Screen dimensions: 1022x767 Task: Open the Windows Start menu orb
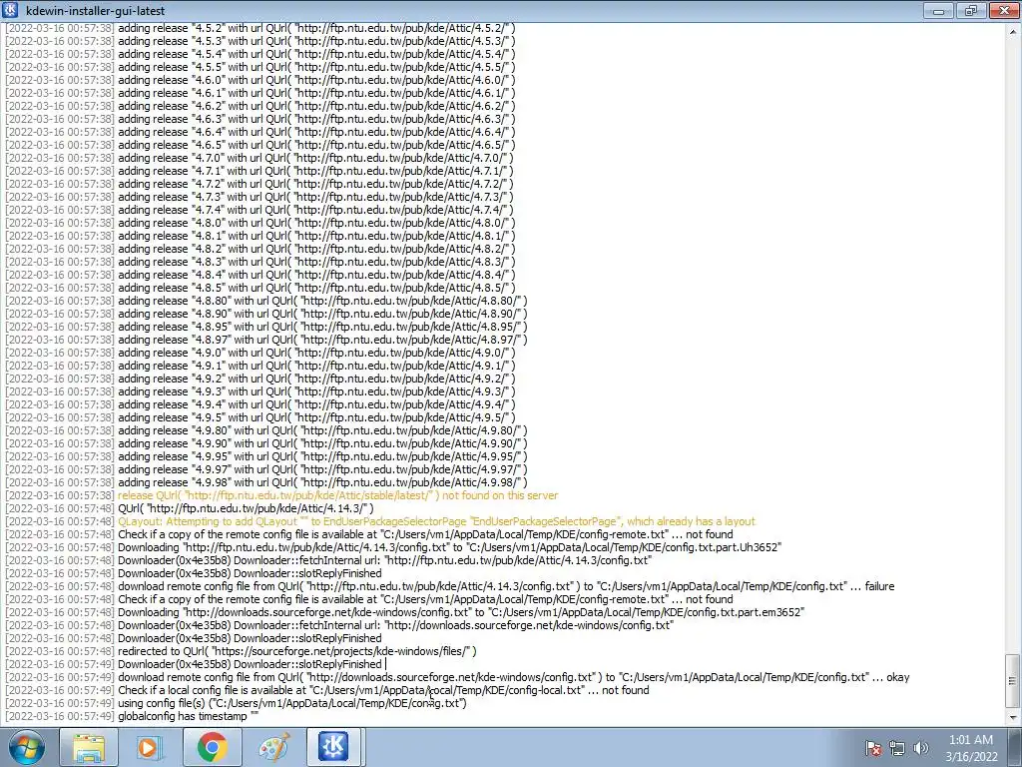pyautogui.click(x=26, y=747)
